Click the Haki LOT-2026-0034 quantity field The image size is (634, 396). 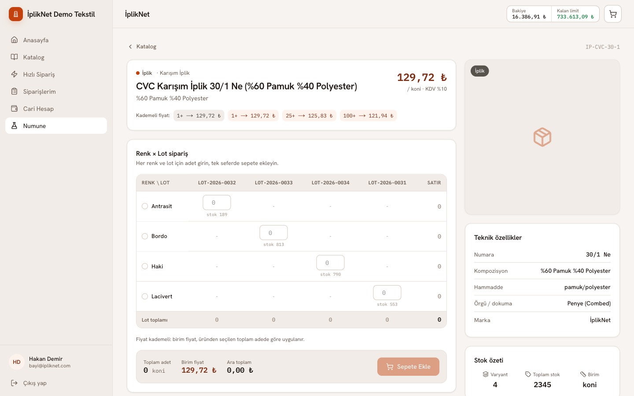pyautogui.click(x=330, y=263)
